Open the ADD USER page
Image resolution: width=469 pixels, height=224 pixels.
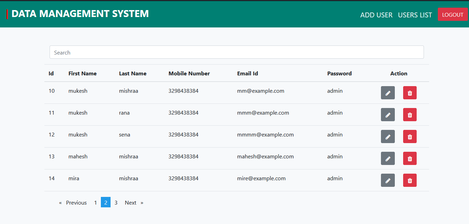pos(376,15)
